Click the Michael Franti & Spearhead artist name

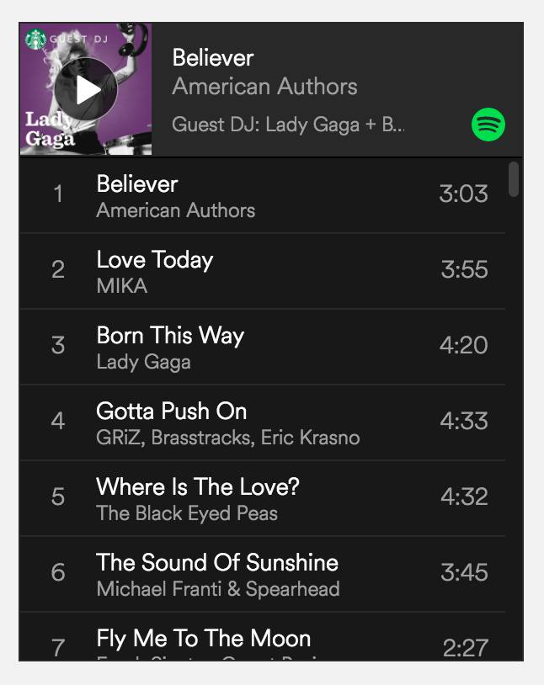218,589
